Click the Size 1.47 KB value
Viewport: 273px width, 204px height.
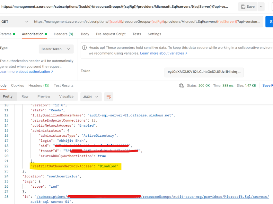(251, 85)
